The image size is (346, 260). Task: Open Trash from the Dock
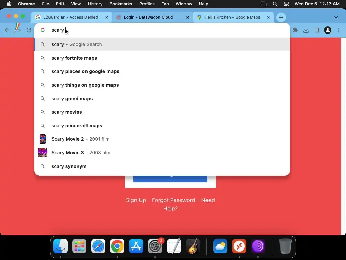286,246
